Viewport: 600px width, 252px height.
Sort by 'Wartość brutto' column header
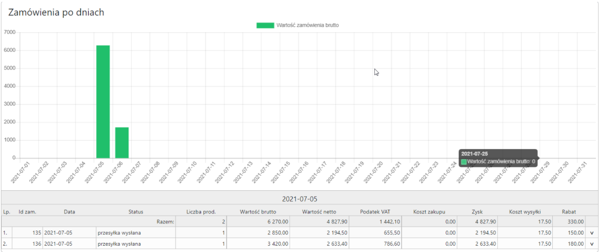tap(258, 212)
